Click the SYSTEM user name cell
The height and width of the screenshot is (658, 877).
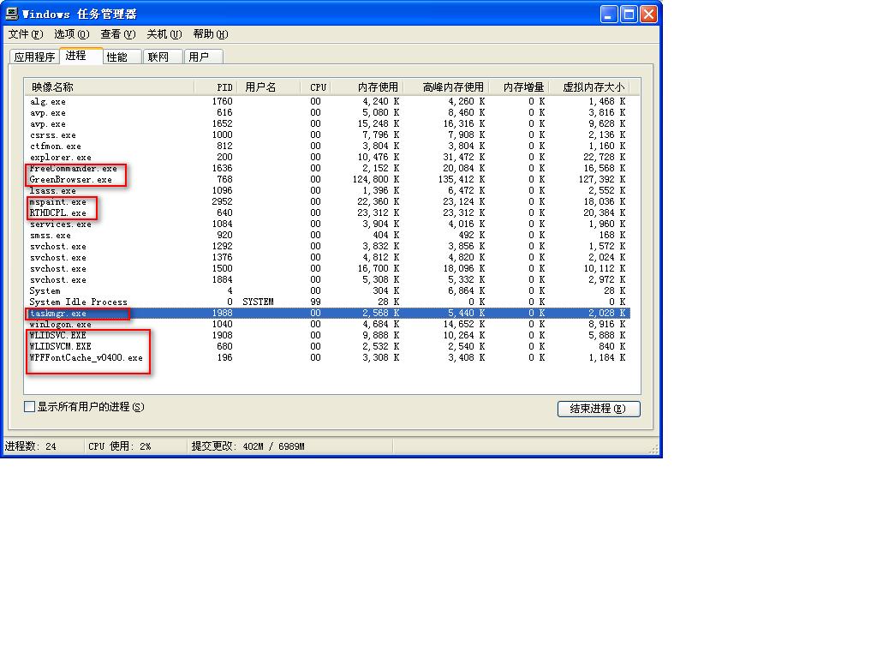tap(258, 302)
